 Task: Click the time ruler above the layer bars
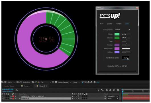pyautogui.click(x=136, y=91)
